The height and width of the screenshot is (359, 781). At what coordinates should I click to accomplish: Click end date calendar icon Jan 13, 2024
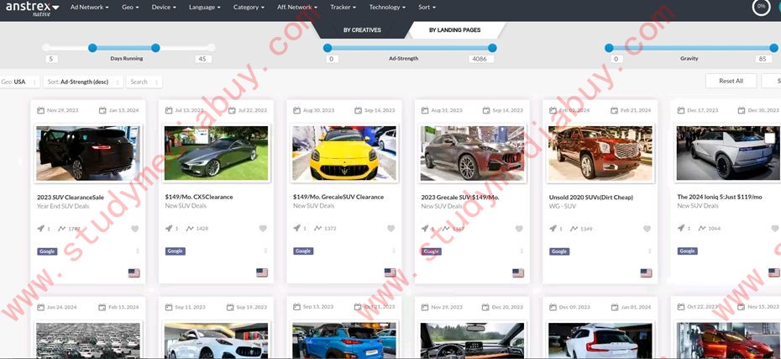[102, 110]
